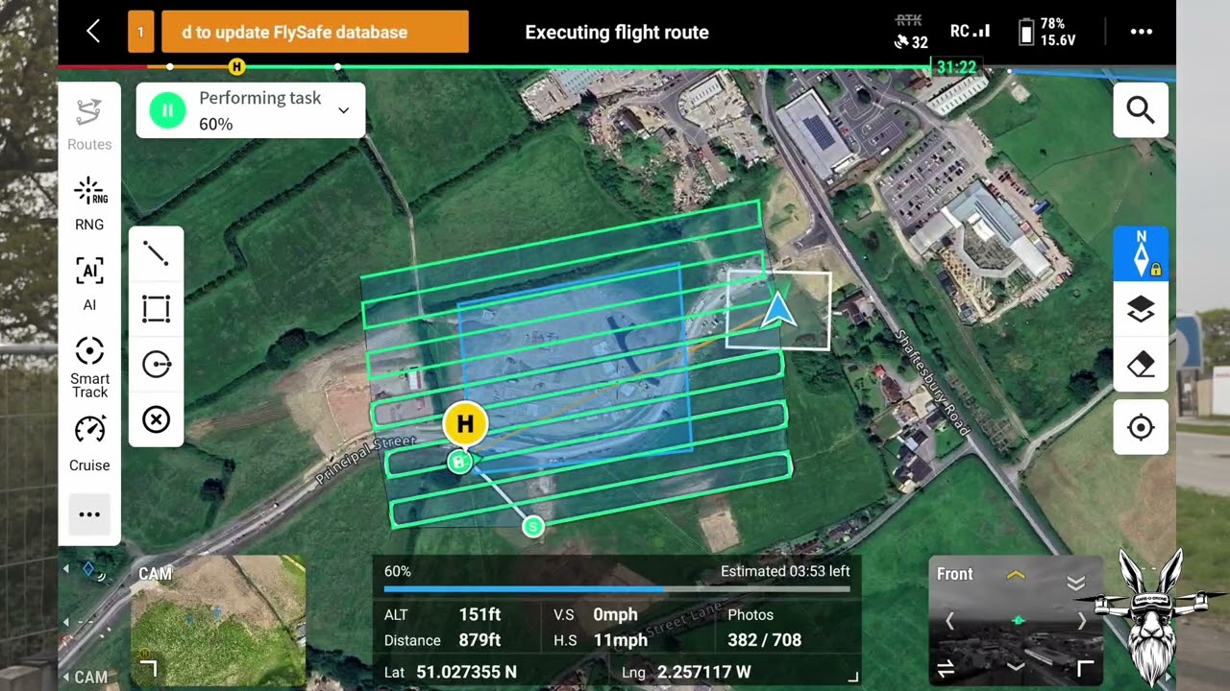Image resolution: width=1230 pixels, height=691 pixels.
Task: Click the mission progress bar at 60%
Action: (616, 588)
